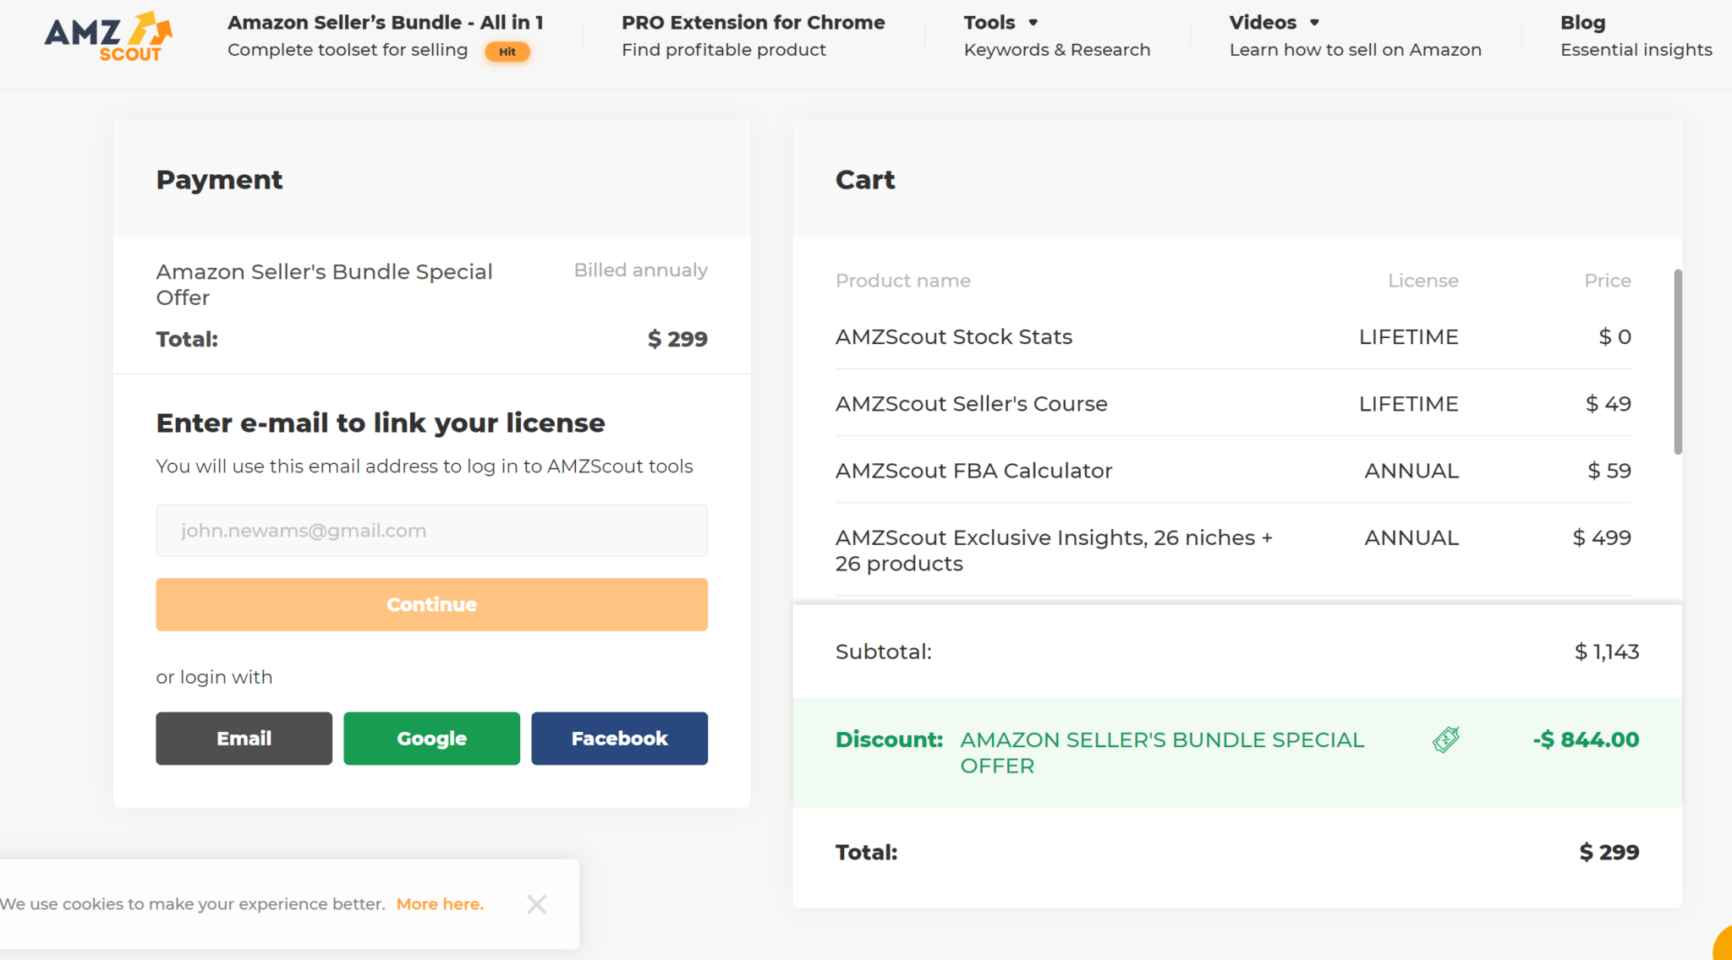
Task: Login with the Facebook button
Action: click(619, 739)
